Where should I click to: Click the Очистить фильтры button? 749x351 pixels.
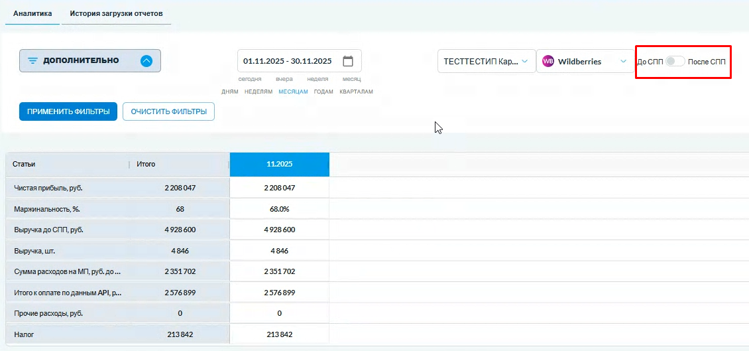click(168, 111)
